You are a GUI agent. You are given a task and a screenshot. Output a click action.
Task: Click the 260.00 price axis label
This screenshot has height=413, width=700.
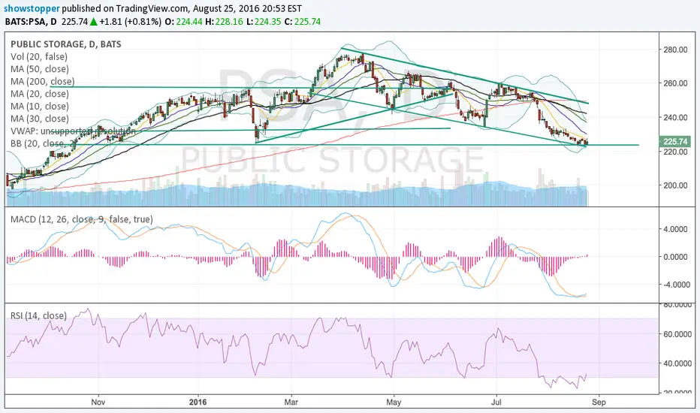tap(675, 83)
